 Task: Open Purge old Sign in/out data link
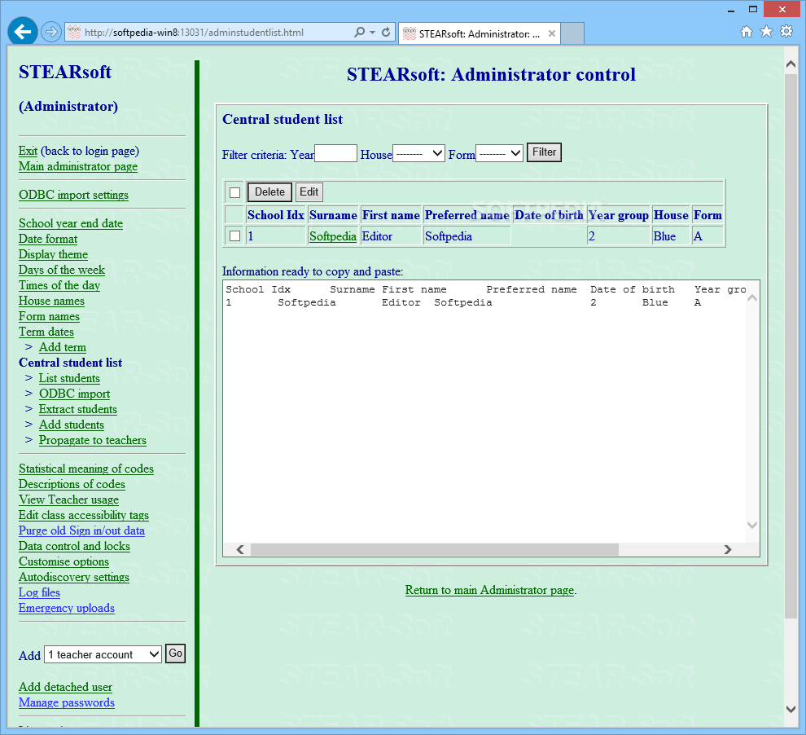[x=81, y=530]
